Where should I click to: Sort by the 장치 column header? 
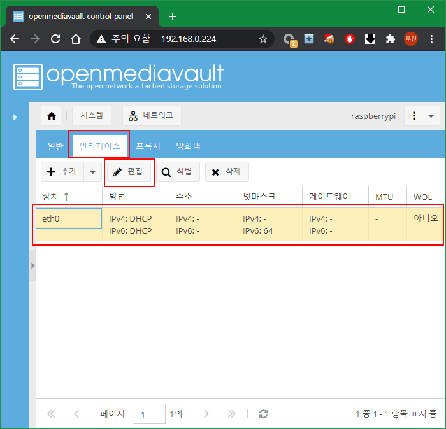click(x=69, y=197)
